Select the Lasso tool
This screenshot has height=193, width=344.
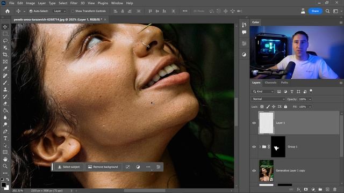pyautogui.click(x=5, y=41)
